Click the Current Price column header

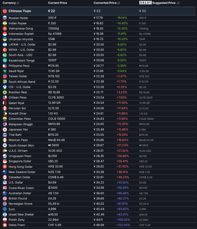57,3
